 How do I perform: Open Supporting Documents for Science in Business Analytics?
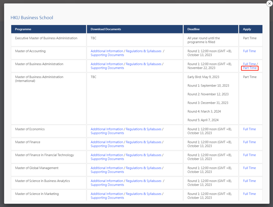pyautogui.click(x=107, y=185)
